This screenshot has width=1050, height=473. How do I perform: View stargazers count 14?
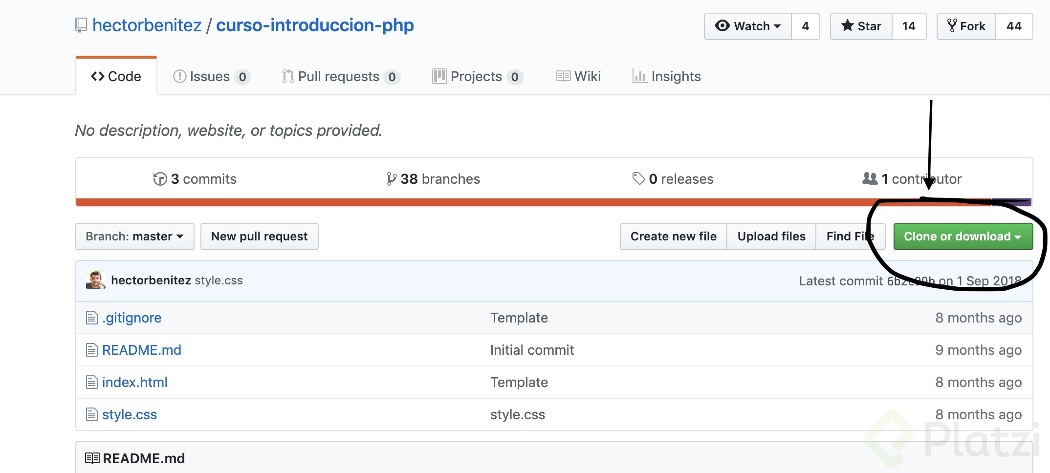point(909,26)
